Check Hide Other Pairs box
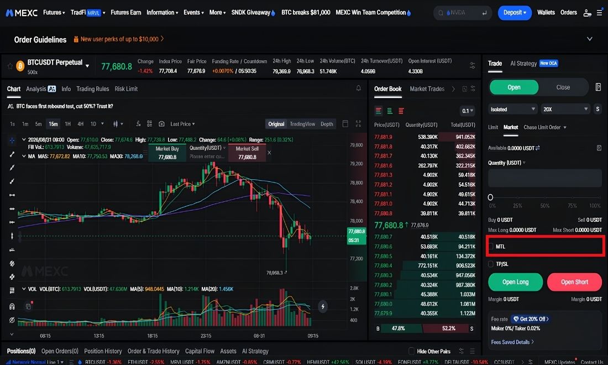The height and width of the screenshot is (365, 608). tap(411, 351)
